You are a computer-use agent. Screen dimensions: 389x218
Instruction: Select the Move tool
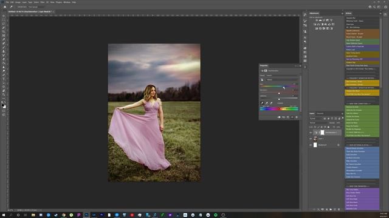(4, 16)
